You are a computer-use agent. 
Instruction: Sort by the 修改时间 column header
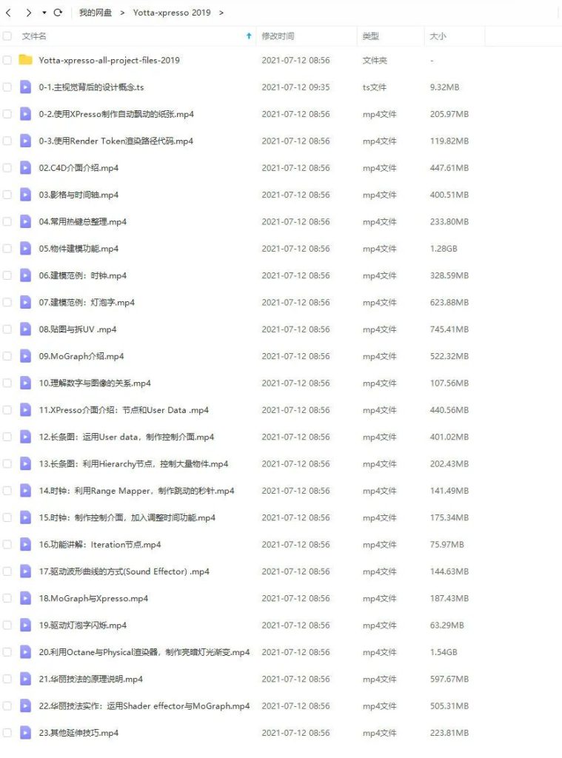pos(278,36)
